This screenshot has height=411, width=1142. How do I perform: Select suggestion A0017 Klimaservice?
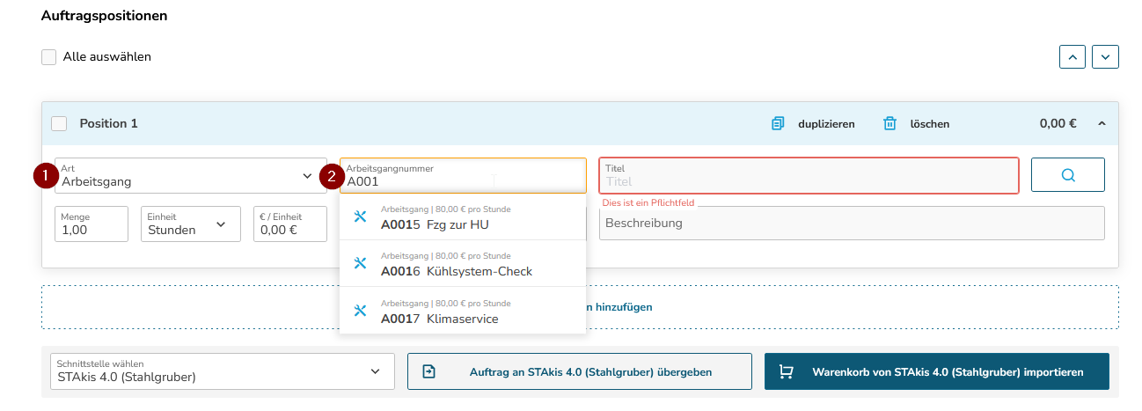point(463,311)
